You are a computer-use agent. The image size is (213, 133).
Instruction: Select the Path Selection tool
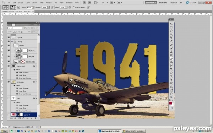pos(171,79)
